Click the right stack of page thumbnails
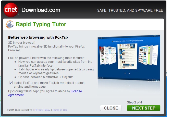The width and height of the screenshot is (196, 122). click(x=148, y=55)
